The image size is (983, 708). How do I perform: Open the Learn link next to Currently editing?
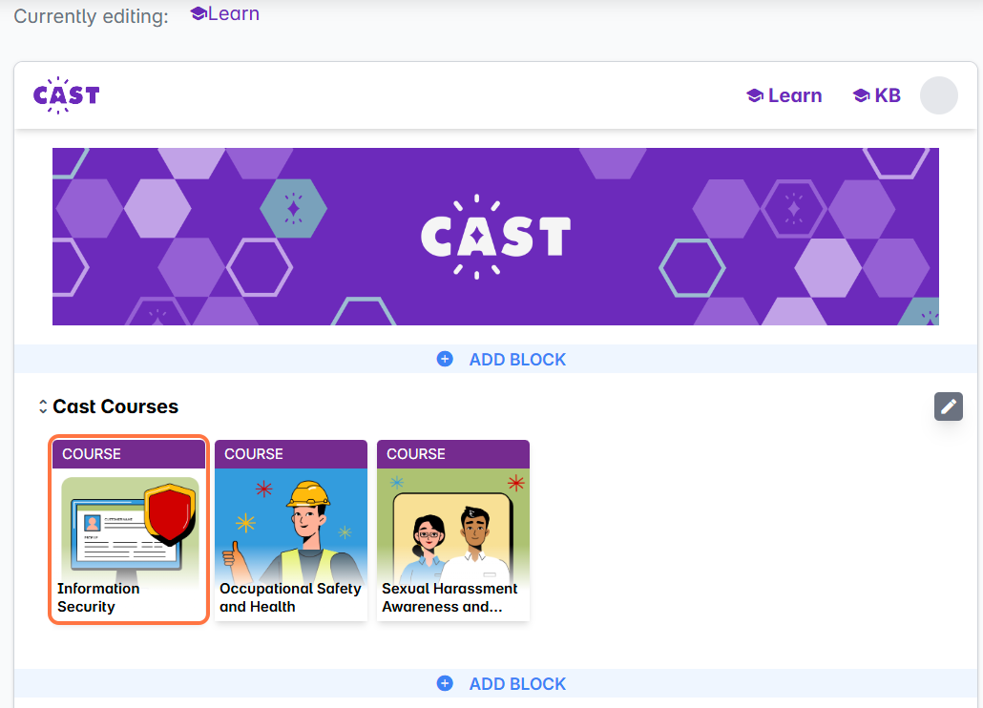[233, 13]
